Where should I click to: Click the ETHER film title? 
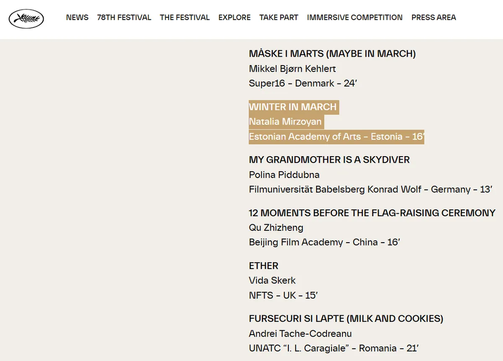264,266
